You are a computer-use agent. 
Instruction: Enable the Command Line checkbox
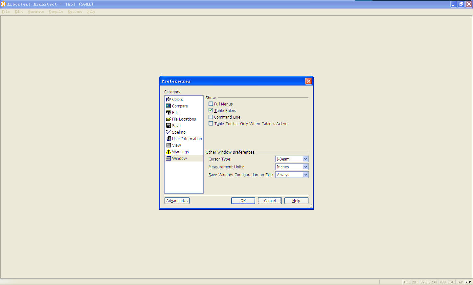click(211, 117)
